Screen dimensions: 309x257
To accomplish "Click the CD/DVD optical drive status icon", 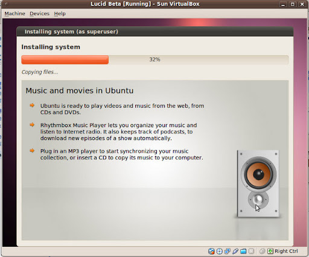I will pos(219,251).
